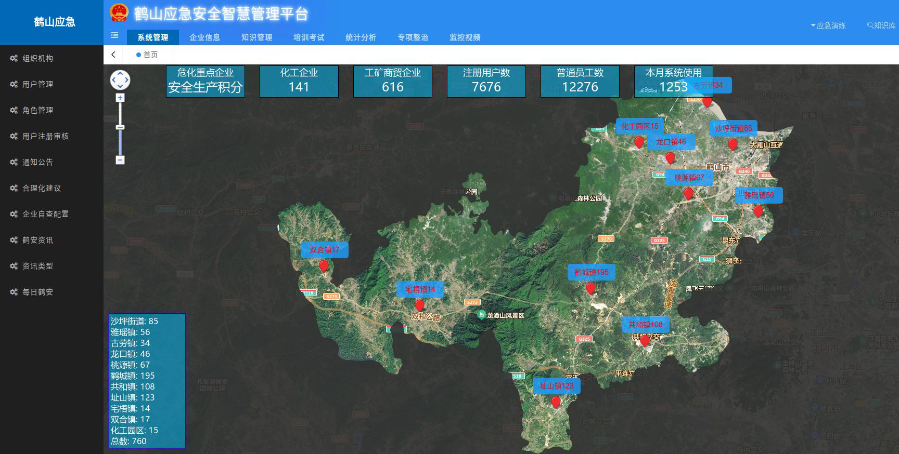Select the 统计分析 menu tab
Viewport: 899px width, 454px height.
click(361, 37)
